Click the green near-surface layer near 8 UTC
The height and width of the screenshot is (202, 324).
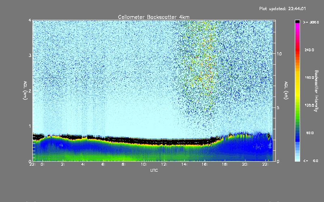[x=124, y=157]
